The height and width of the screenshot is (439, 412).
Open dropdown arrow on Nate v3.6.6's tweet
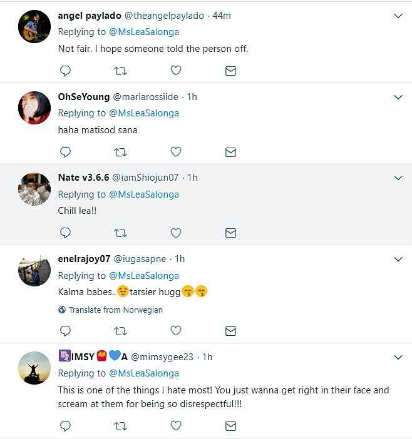(x=398, y=178)
